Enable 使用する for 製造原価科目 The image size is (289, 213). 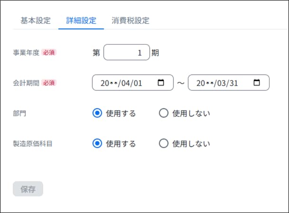[x=98, y=143]
